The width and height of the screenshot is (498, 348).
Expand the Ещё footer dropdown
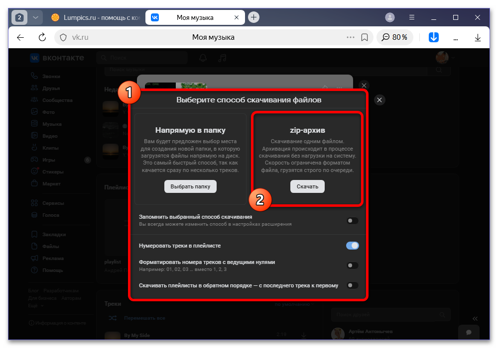[35, 306]
